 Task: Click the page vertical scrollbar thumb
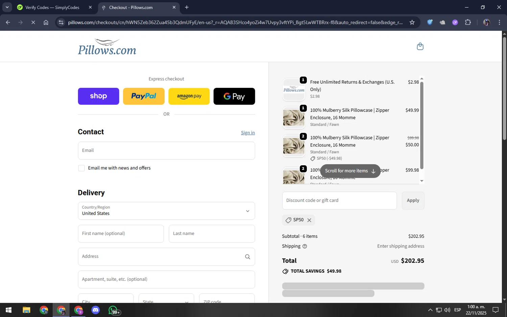pyautogui.click(x=504, y=88)
